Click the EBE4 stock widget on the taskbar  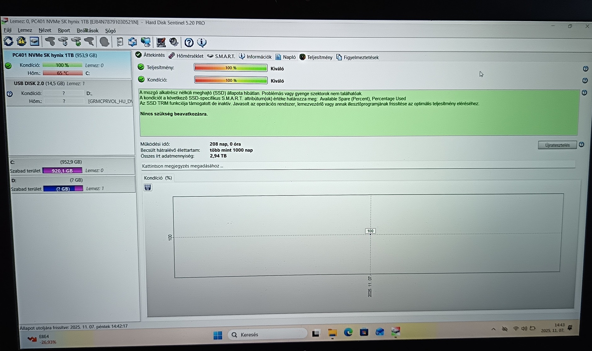[42, 339]
